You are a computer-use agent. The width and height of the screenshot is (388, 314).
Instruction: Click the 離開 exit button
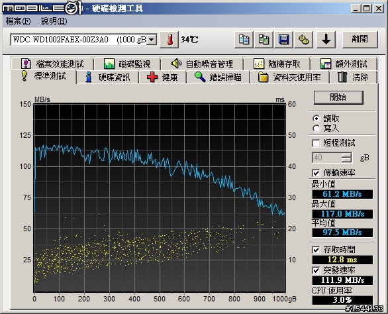pyautogui.click(x=360, y=40)
